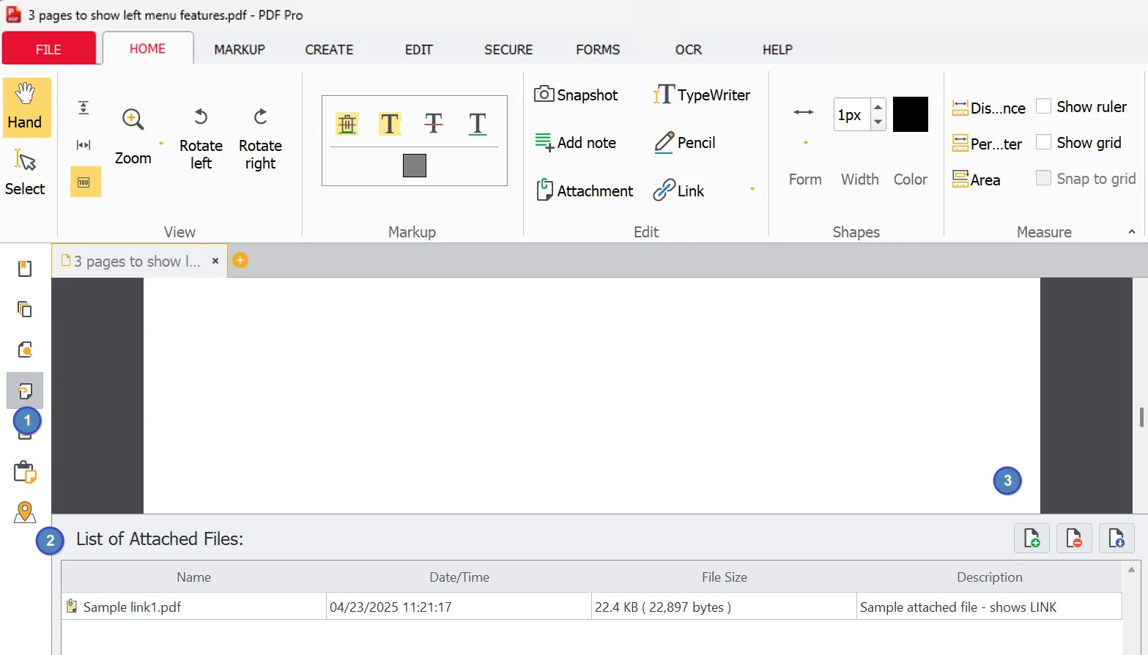The height and width of the screenshot is (655, 1148).
Task: Expand more Edit tools dropdown arrow
Action: [x=752, y=190]
